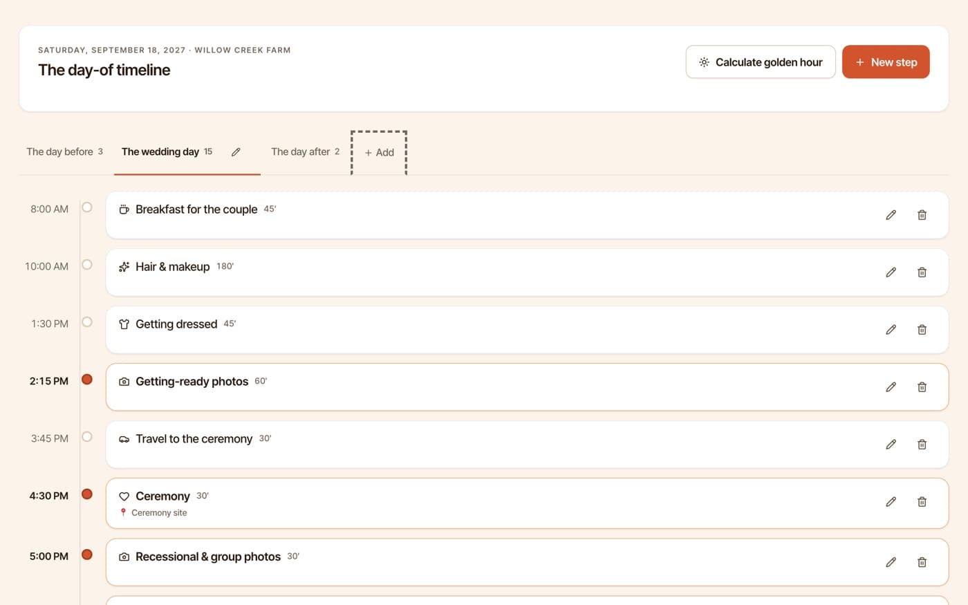Click the Ceremony site location label
The width and height of the screenshot is (968, 605).
[159, 513]
